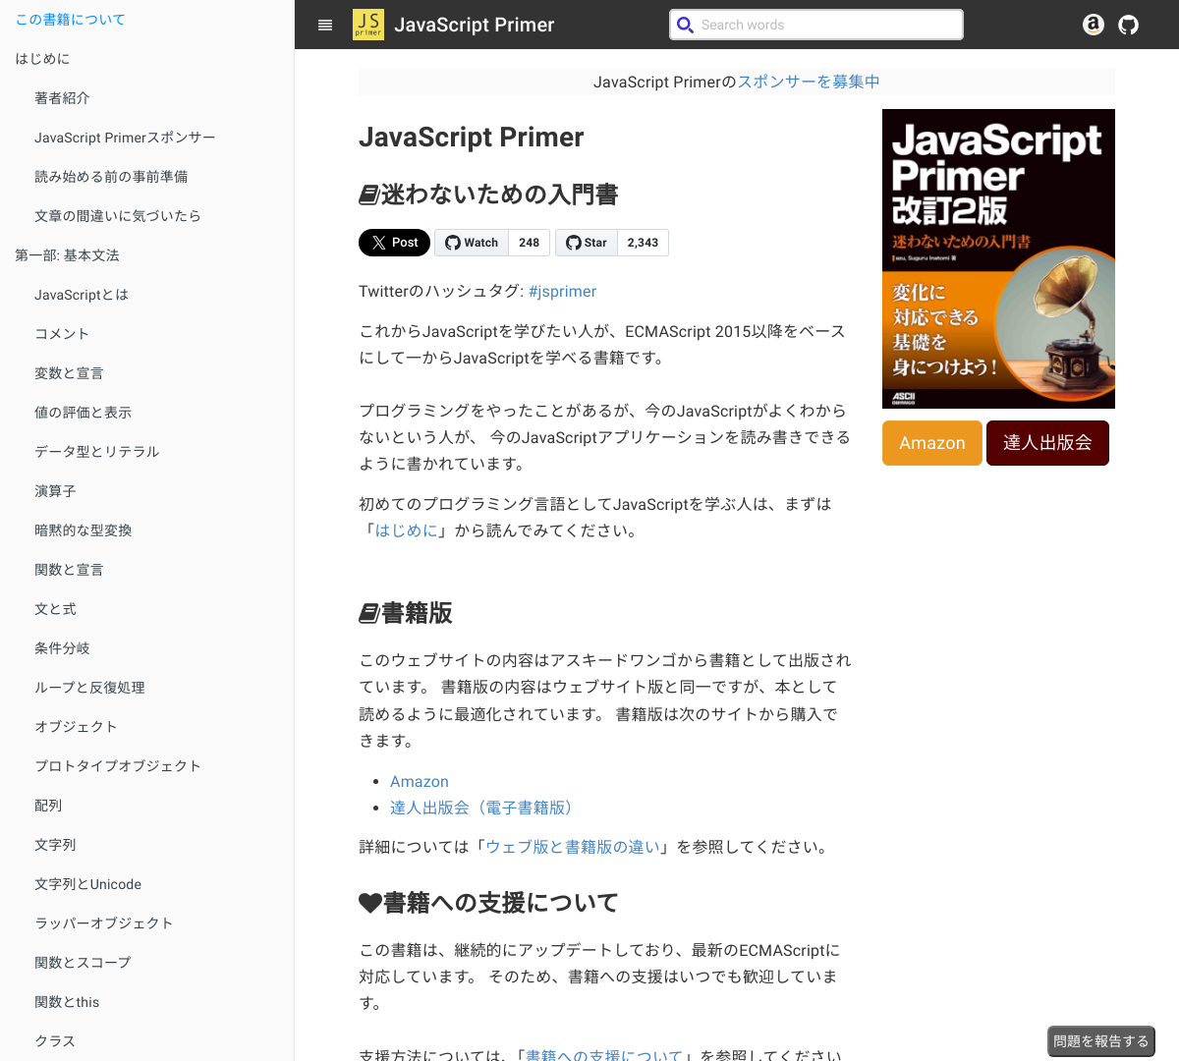Viewport: 1179px width, 1061px height.
Task: Click the 迷わないための入門書 heading
Action: click(x=489, y=195)
